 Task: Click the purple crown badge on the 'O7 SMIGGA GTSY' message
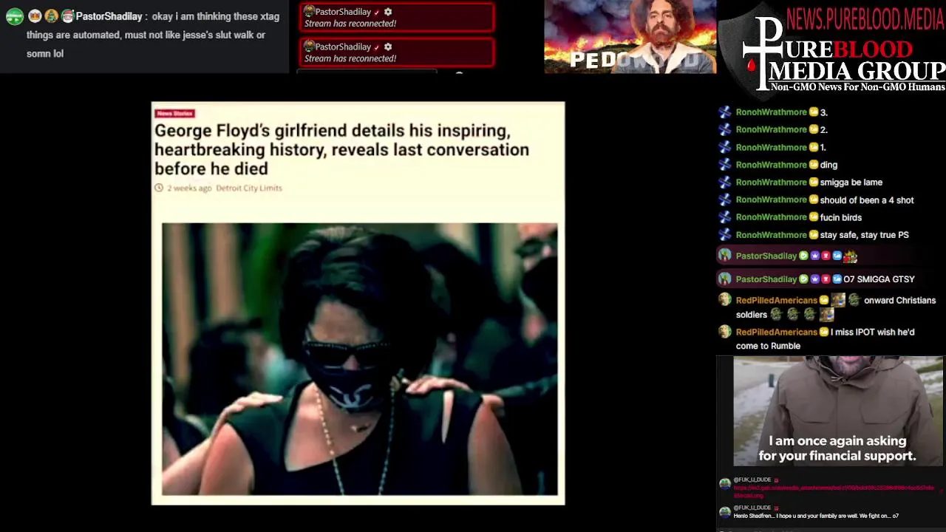point(814,279)
